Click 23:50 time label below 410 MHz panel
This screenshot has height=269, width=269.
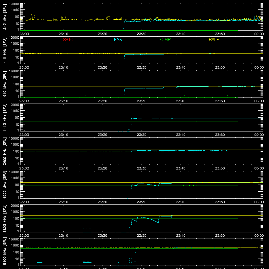(220, 68)
